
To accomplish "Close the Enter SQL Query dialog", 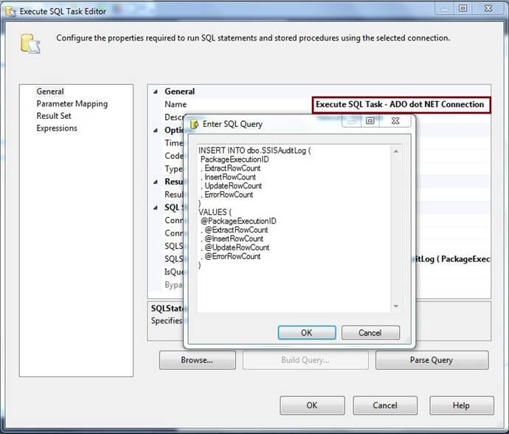I will [395, 121].
